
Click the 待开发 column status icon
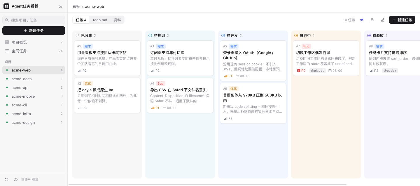coord(223,35)
